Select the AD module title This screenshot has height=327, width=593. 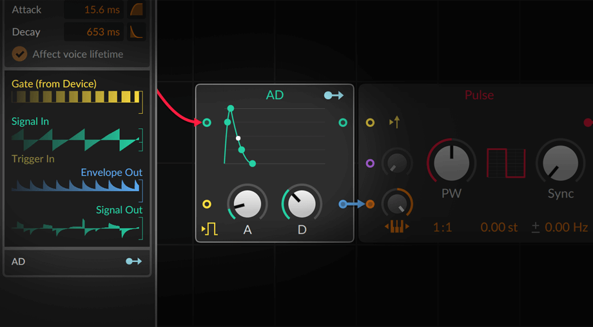click(x=275, y=95)
